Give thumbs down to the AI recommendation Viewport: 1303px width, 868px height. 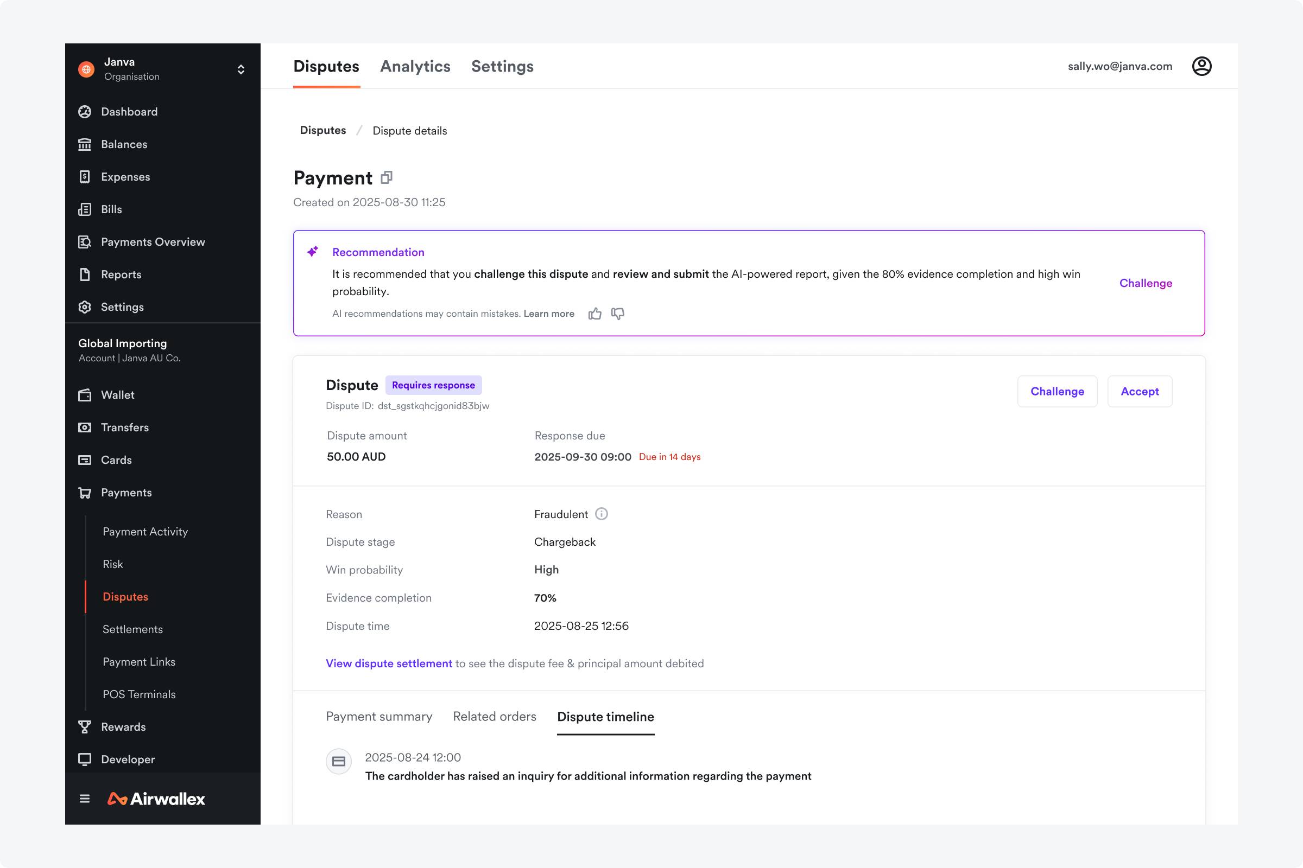pyautogui.click(x=618, y=314)
